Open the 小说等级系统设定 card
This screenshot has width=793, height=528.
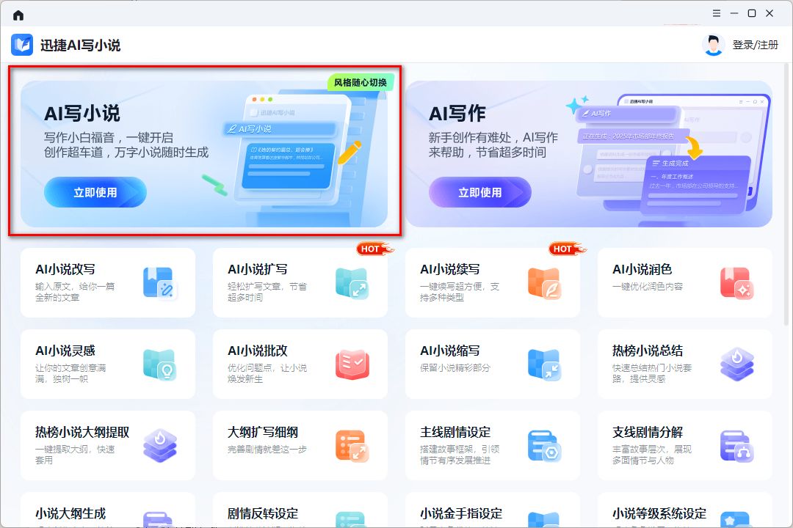(x=685, y=510)
